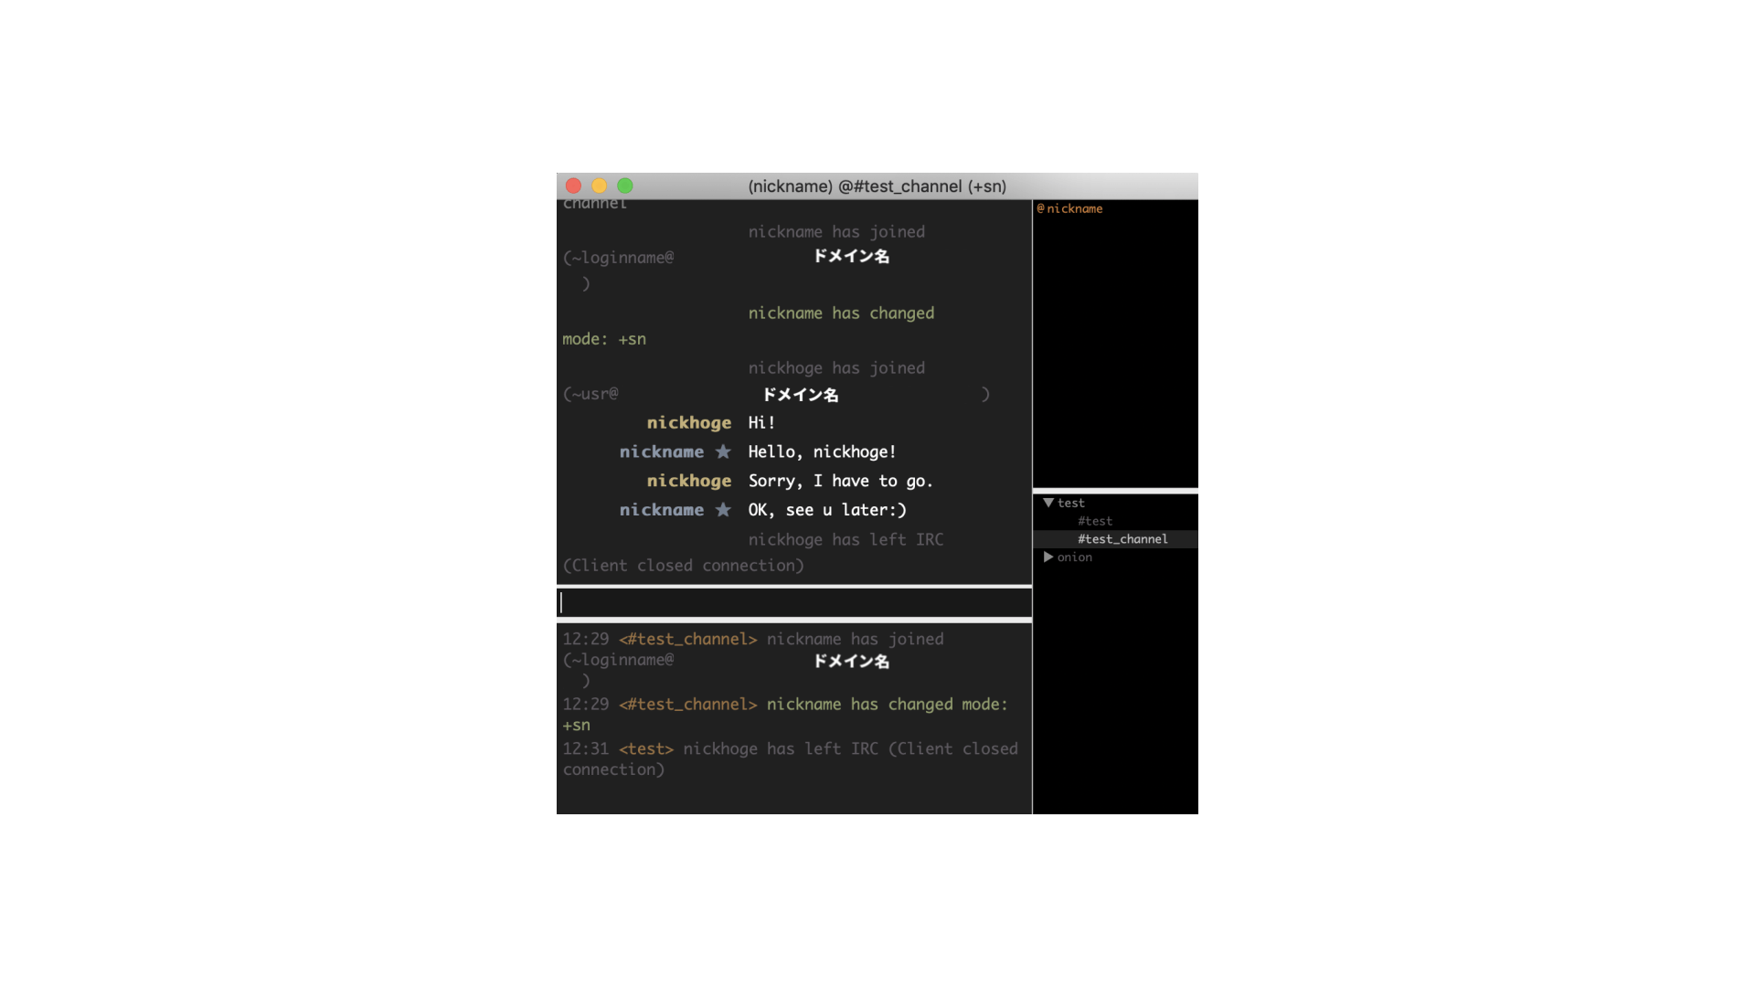Open <test> link in the 12:31 console line

(x=645, y=748)
